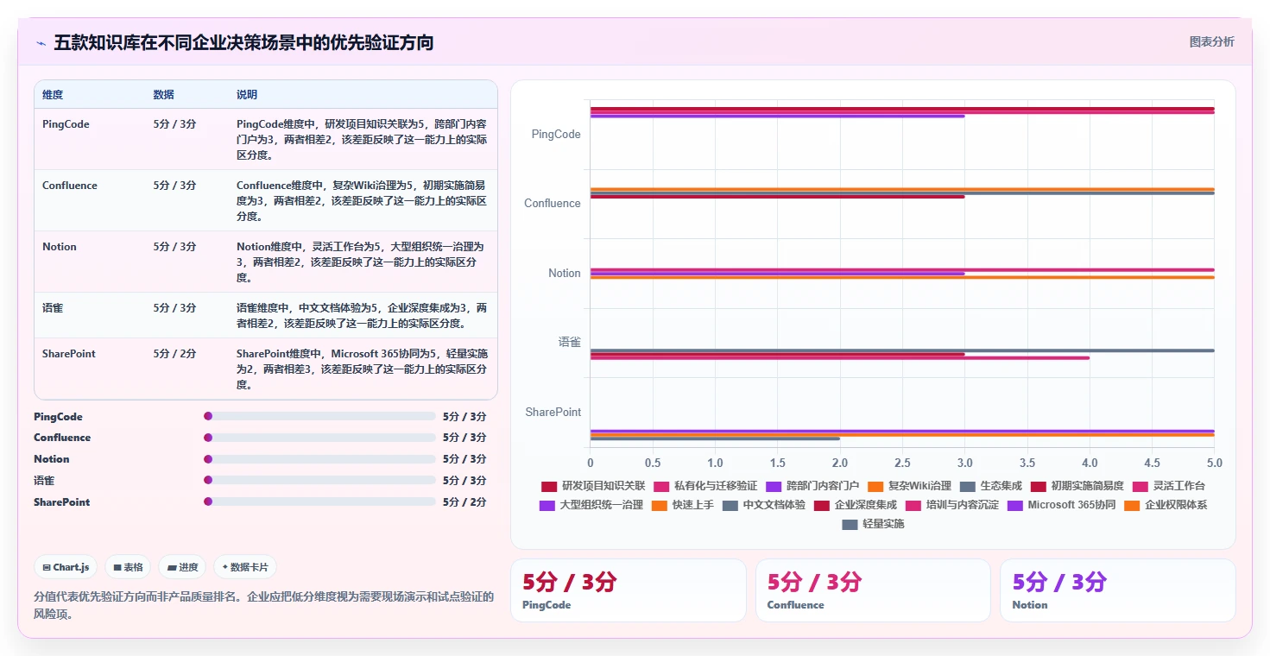Image resolution: width=1270 pixels, height=656 pixels.
Task: Select the Chart.js chip
Action: point(67,567)
